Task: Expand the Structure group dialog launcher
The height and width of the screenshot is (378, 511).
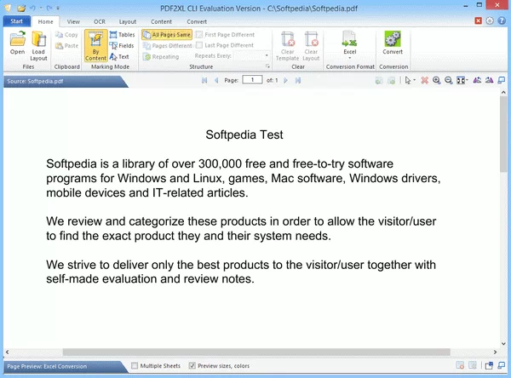Action: [x=267, y=66]
